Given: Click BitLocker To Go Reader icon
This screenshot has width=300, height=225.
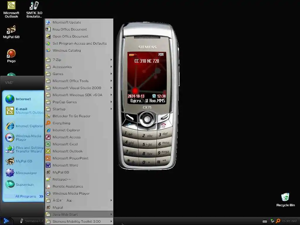Looking at the screenshot, I should pos(48,116).
